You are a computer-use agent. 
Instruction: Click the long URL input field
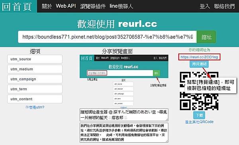tap(107, 37)
